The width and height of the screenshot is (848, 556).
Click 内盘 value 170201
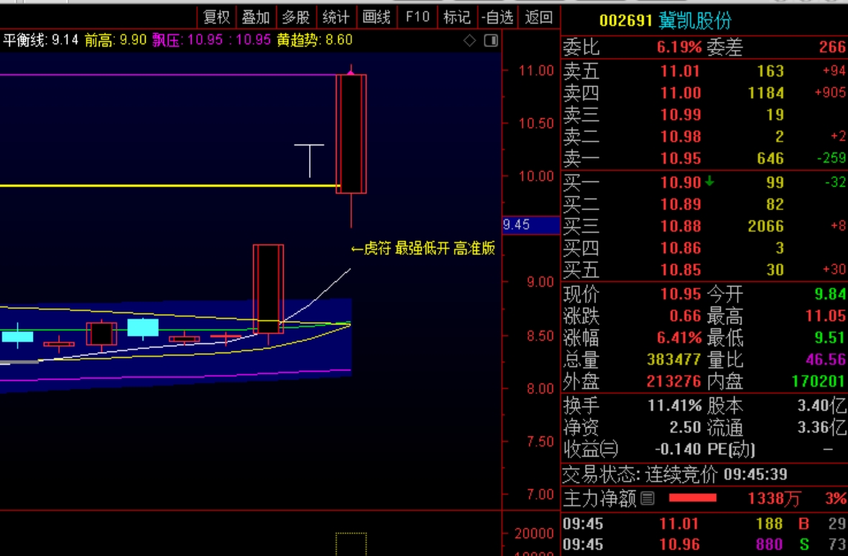[818, 381]
